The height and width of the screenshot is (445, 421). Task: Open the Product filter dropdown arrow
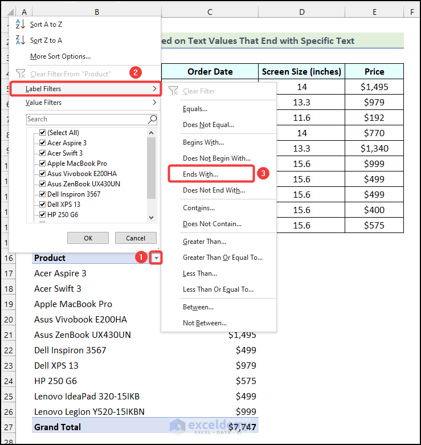click(156, 258)
